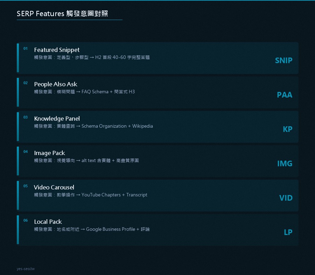Click the VID badge on Video Carousel row
Screen dimensions: 315x275
pyautogui.click(x=286, y=198)
